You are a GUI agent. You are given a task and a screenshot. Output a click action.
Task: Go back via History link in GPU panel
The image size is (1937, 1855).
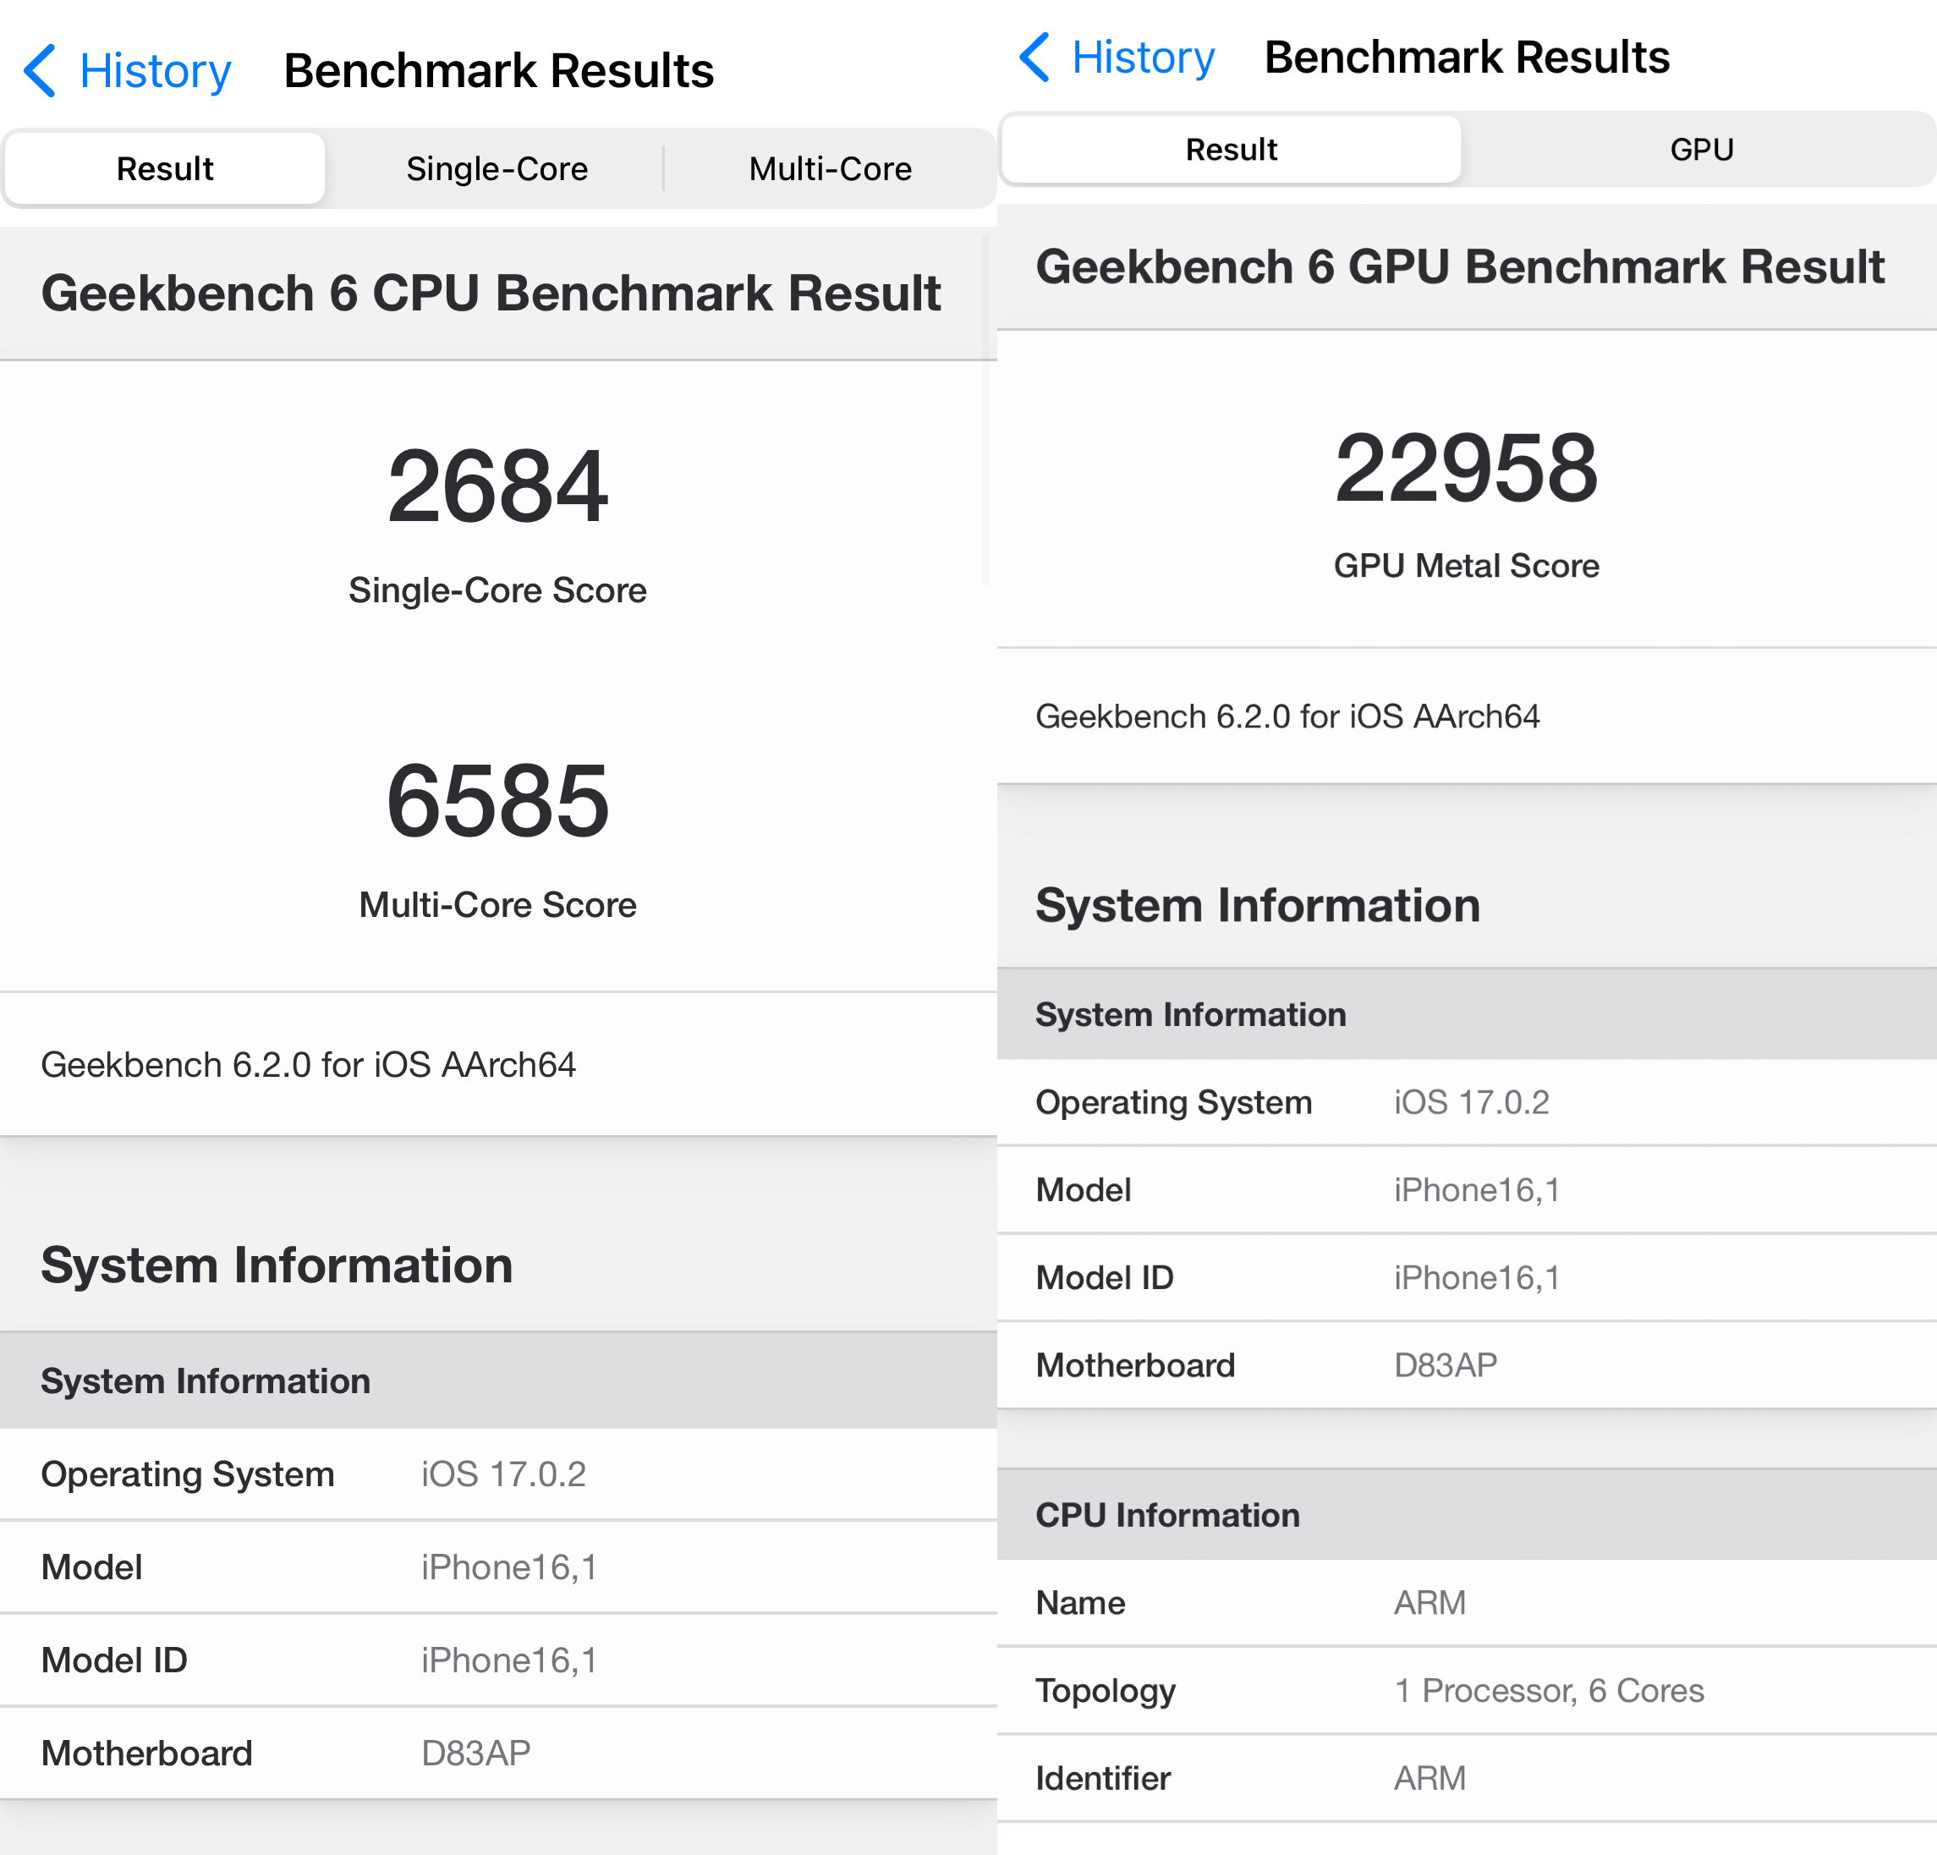point(1144,58)
